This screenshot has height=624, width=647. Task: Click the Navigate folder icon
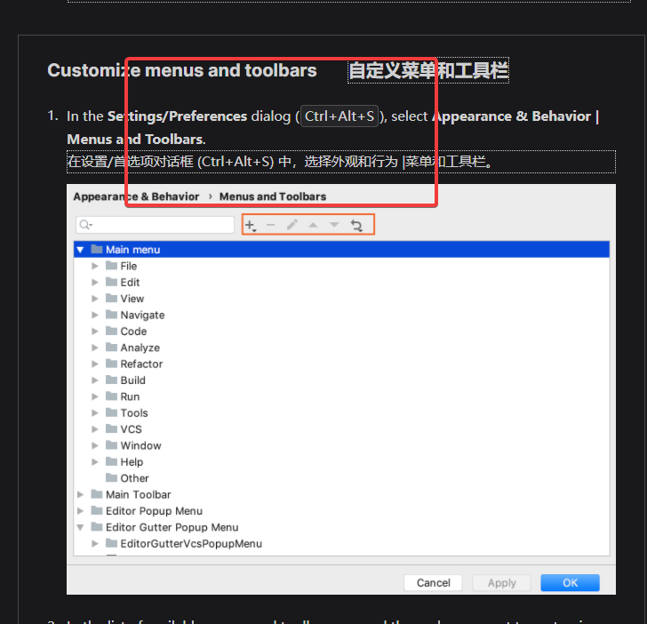pyautogui.click(x=111, y=315)
